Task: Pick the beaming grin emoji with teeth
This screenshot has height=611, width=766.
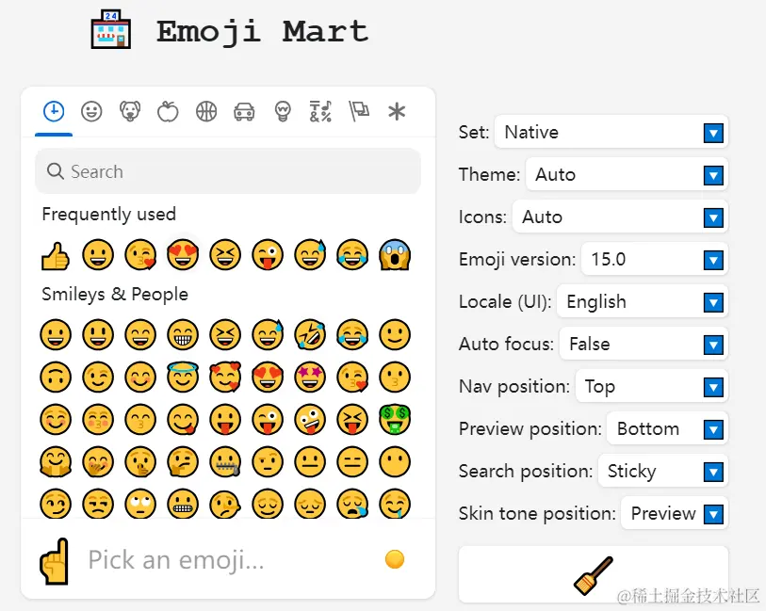Action: 183,335
